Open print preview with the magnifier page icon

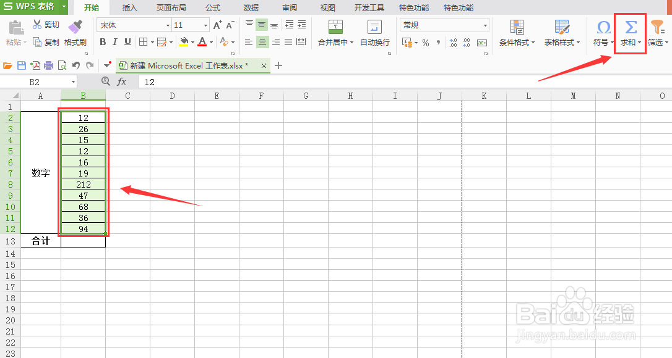(62, 65)
